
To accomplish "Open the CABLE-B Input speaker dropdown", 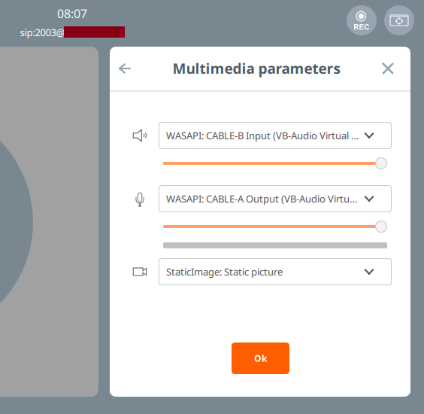I will point(274,135).
